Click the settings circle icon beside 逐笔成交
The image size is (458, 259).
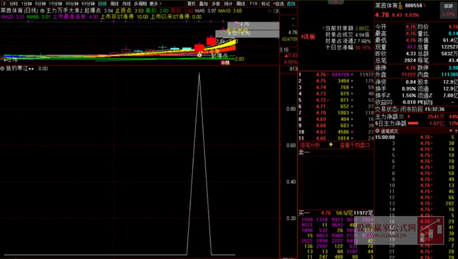tap(378, 131)
